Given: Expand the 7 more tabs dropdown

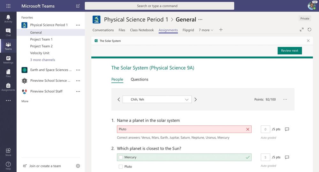Looking at the screenshot, I should [x=206, y=30].
